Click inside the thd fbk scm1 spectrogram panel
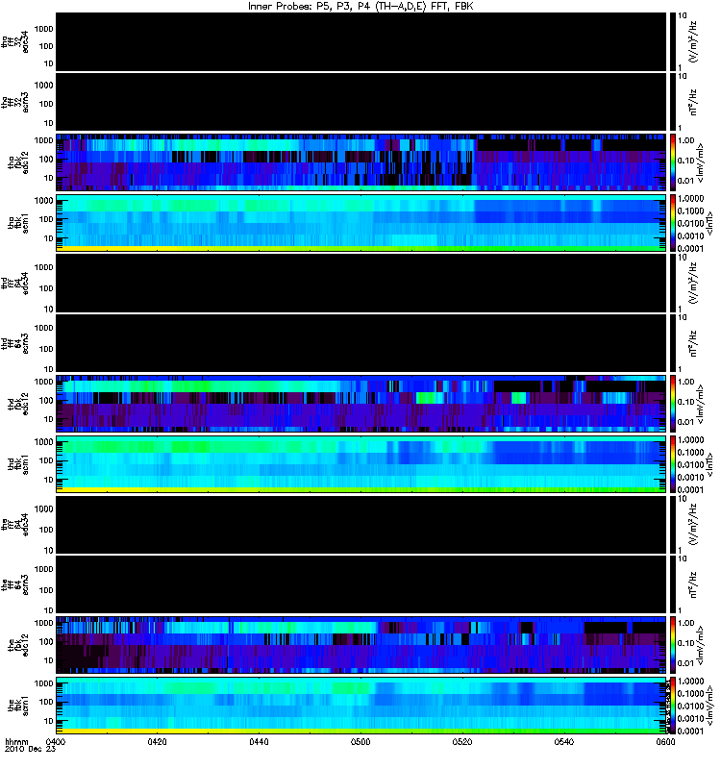Viewport: 721px width, 769px height. click(x=361, y=464)
